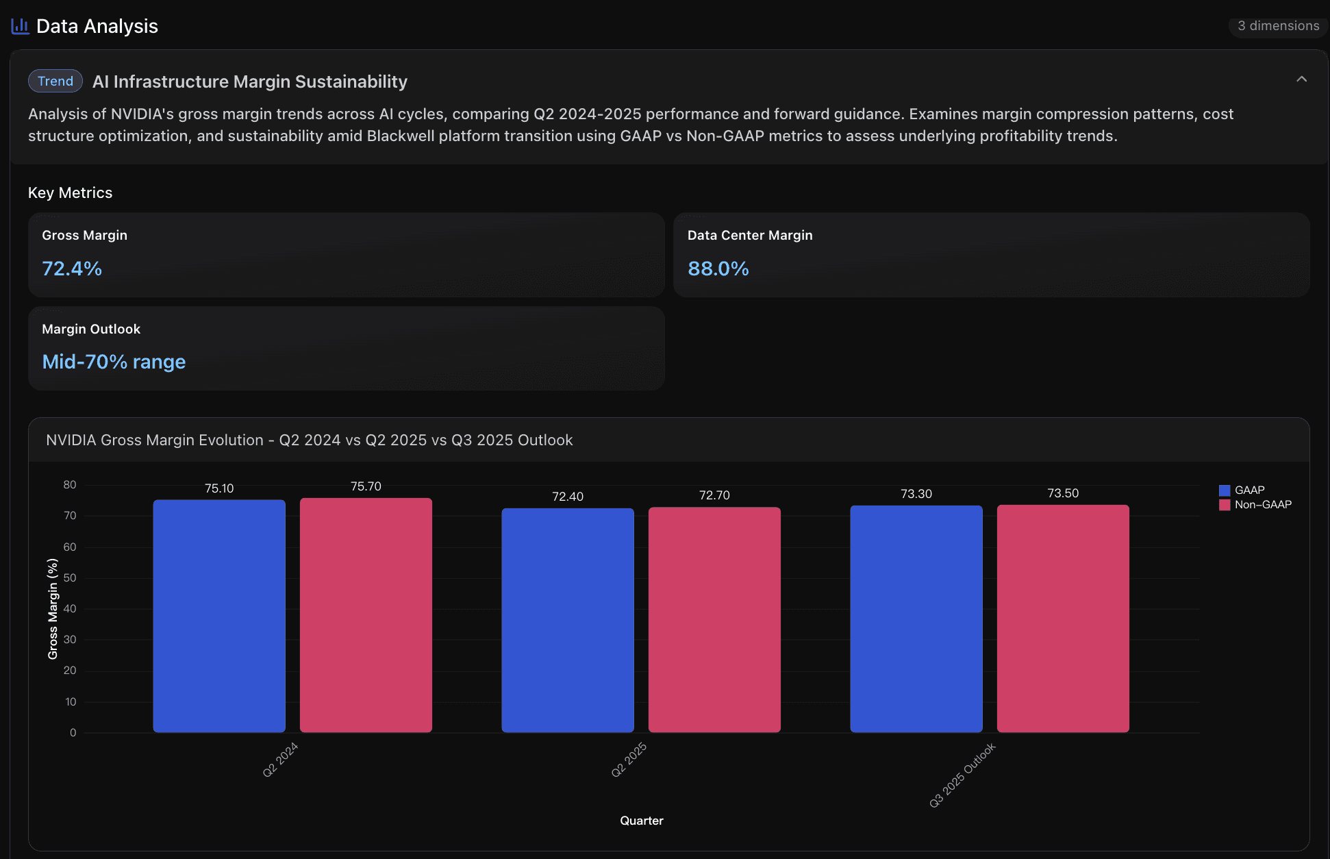Click the Data Analysis bar chart icon
The image size is (1330, 859).
tap(19, 25)
